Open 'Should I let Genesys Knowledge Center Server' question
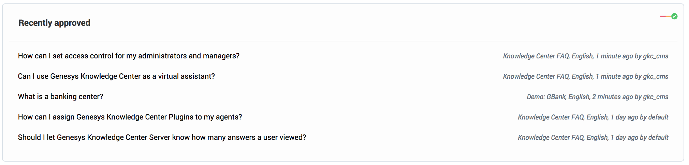Screen dimensions: 689x165 click(162, 137)
